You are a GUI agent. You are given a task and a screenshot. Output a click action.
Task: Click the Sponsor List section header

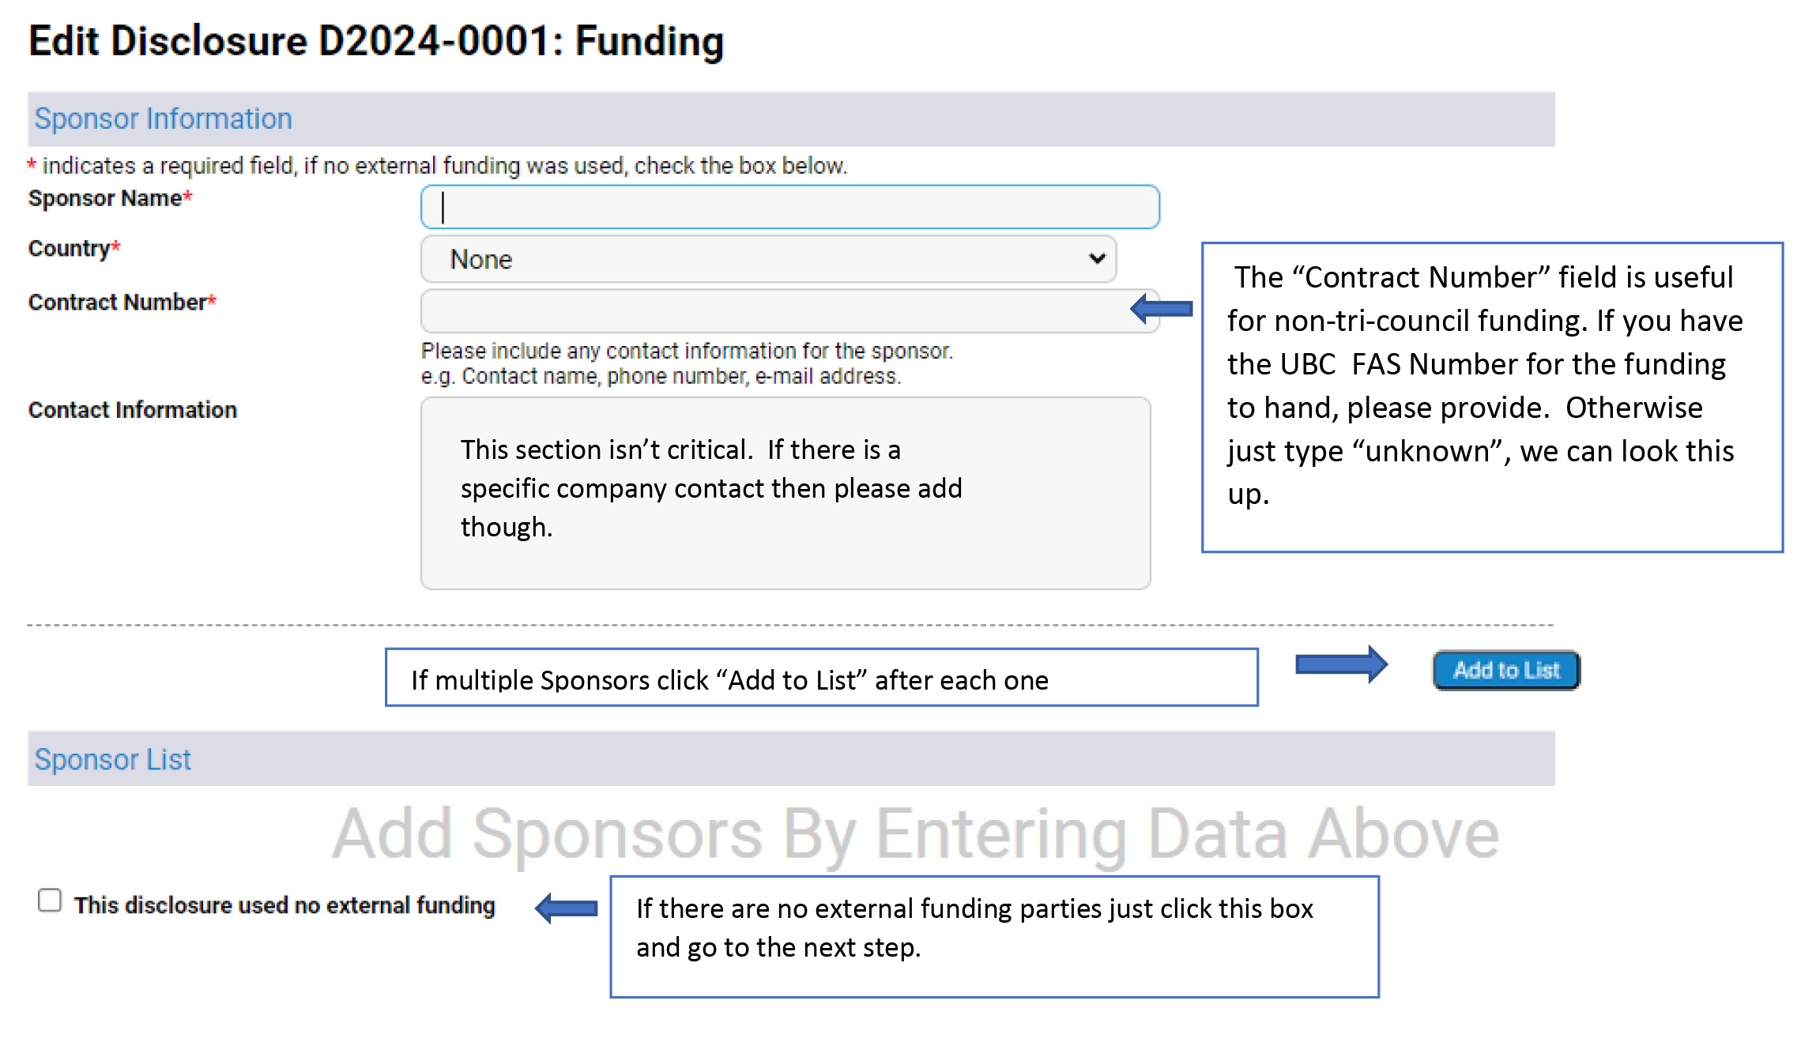coord(112,759)
